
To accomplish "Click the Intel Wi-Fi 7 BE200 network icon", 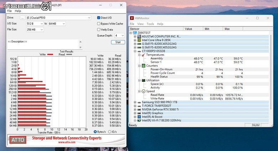I will pyautogui.click(x=139, y=120).
